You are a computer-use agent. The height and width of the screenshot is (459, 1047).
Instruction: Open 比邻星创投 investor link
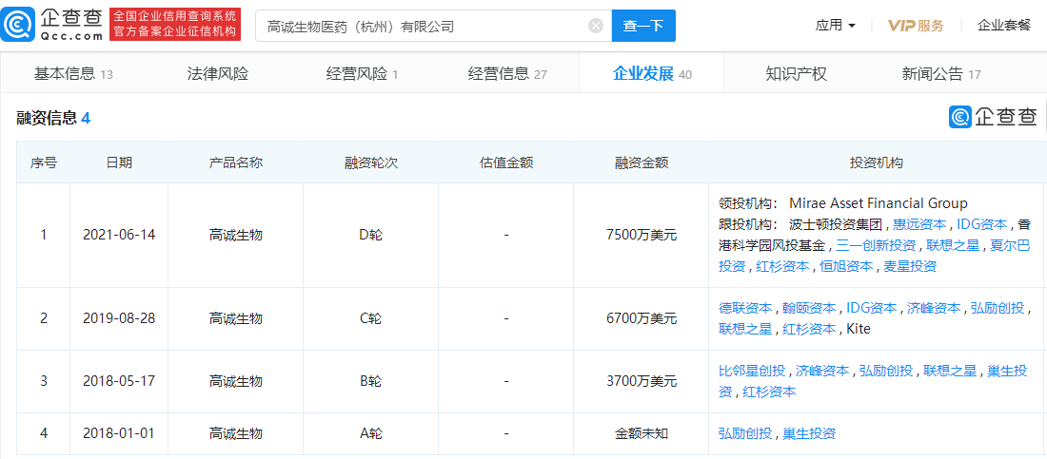tap(752, 371)
